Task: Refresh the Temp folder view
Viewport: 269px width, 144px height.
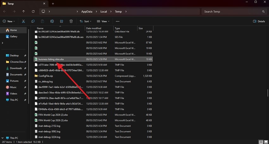Action: (x=33, y=11)
